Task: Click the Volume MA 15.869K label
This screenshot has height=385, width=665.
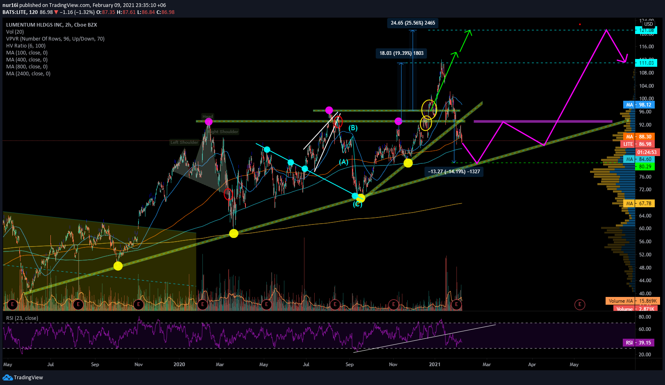Action: pyautogui.click(x=633, y=301)
